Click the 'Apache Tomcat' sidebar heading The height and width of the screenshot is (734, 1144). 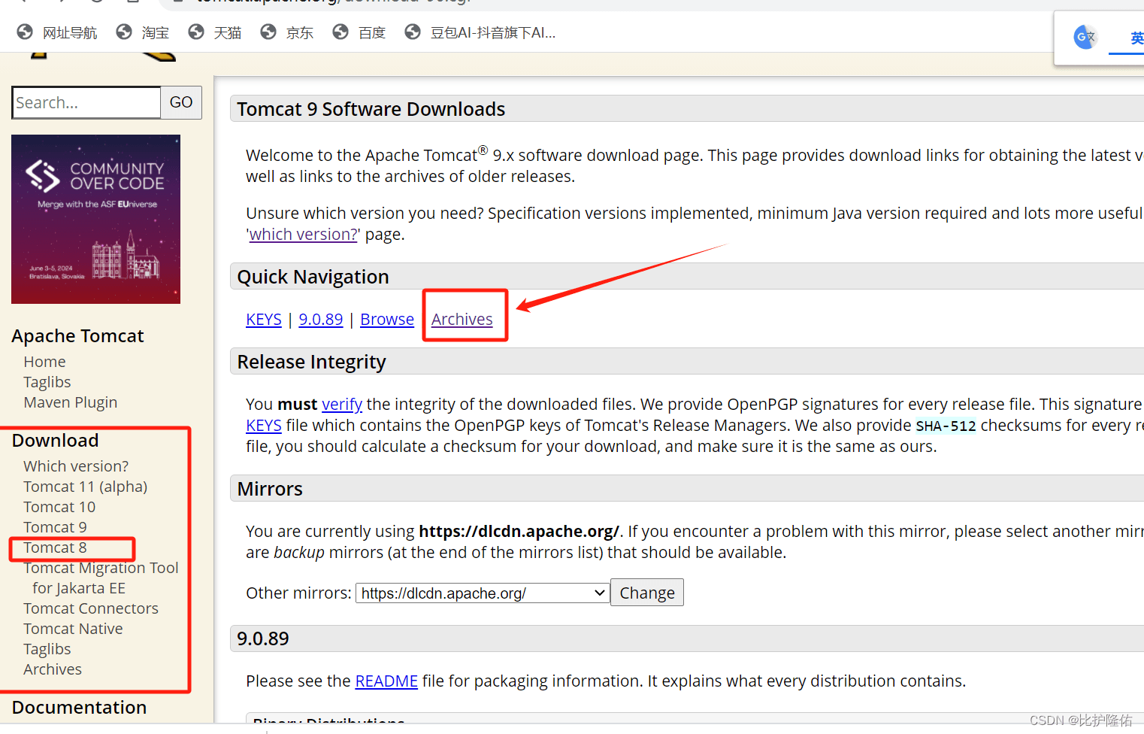point(78,335)
